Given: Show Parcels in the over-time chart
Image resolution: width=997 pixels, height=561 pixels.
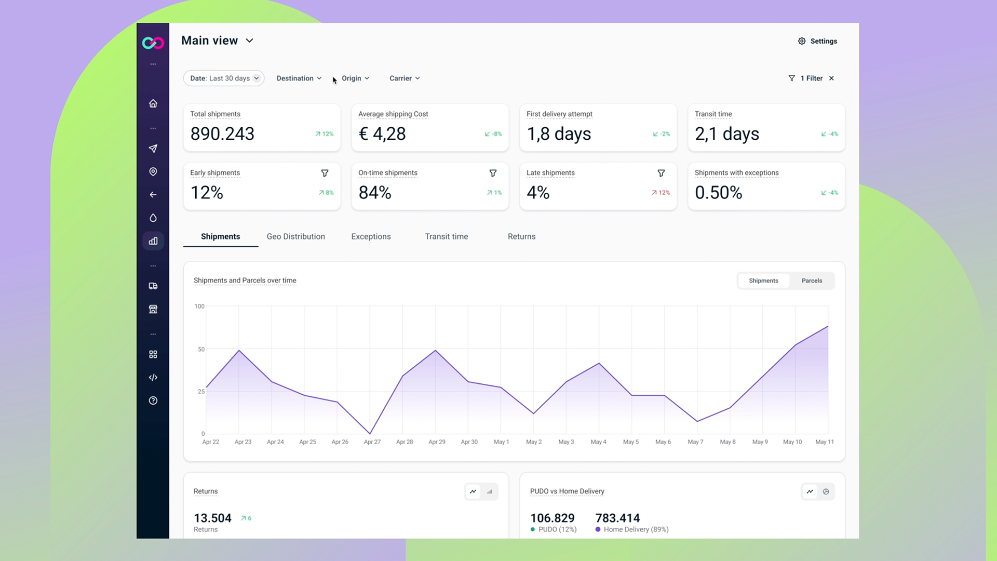Looking at the screenshot, I should 812,280.
